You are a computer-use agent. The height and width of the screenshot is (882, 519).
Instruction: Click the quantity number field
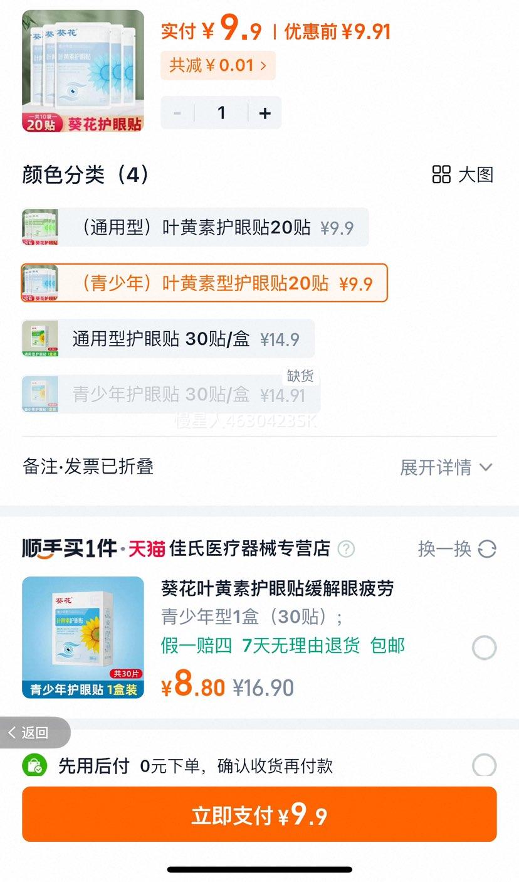pos(221,113)
